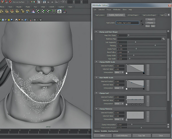Click the Presets button
This screenshot has height=139, width=172.
[x=150, y=23]
